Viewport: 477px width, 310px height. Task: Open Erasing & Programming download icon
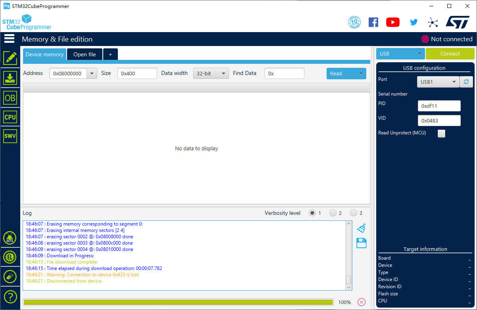(x=10, y=78)
